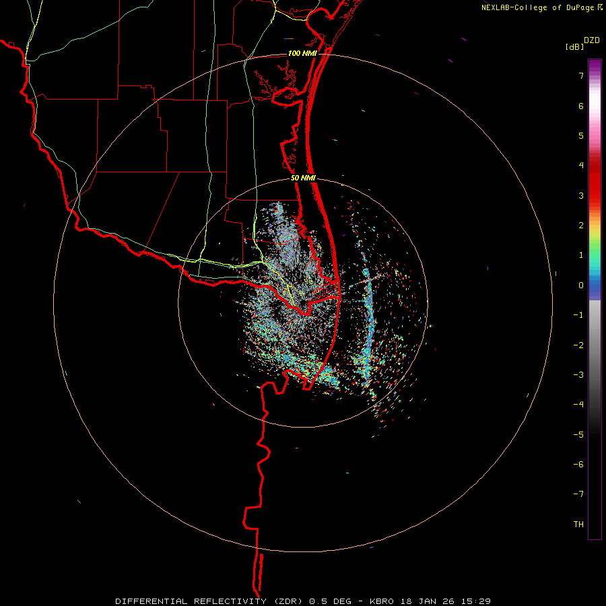Image resolution: width=606 pixels, height=606 pixels.
Task: Click the -3 value on the dB scale
Action: click(x=578, y=375)
